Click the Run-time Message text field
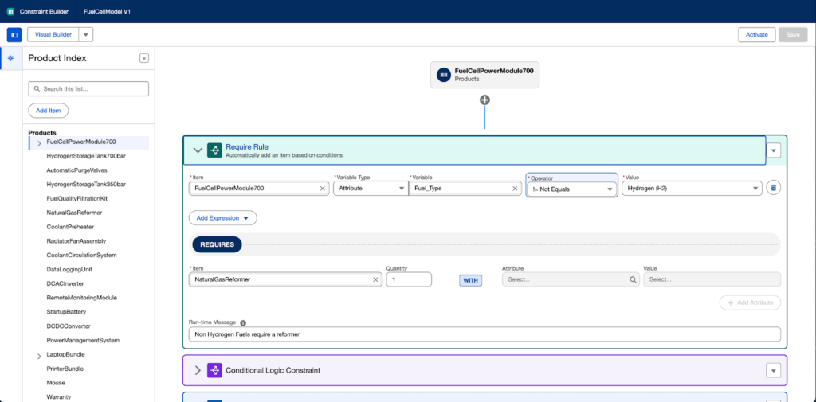 pyautogui.click(x=484, y=334)
